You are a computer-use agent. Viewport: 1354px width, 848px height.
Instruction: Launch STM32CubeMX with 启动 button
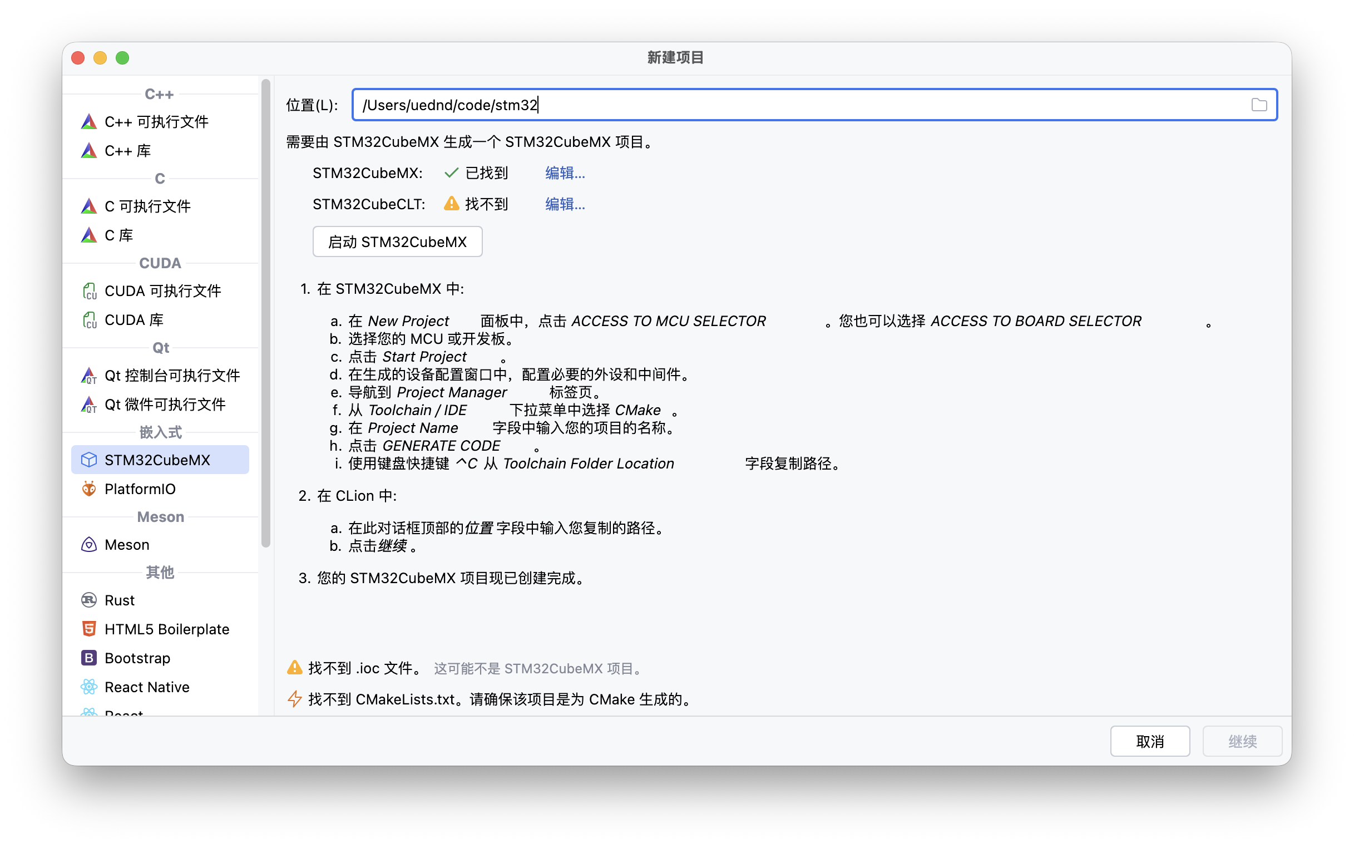[398, 241]
